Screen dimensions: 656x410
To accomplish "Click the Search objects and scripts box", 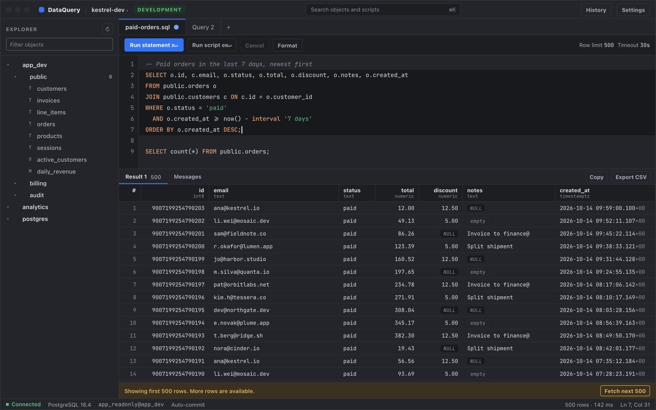I will click(383, 10).
